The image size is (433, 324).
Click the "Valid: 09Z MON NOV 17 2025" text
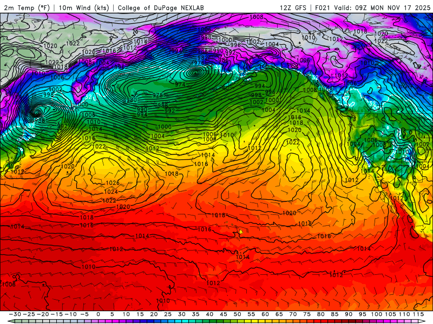382,8
